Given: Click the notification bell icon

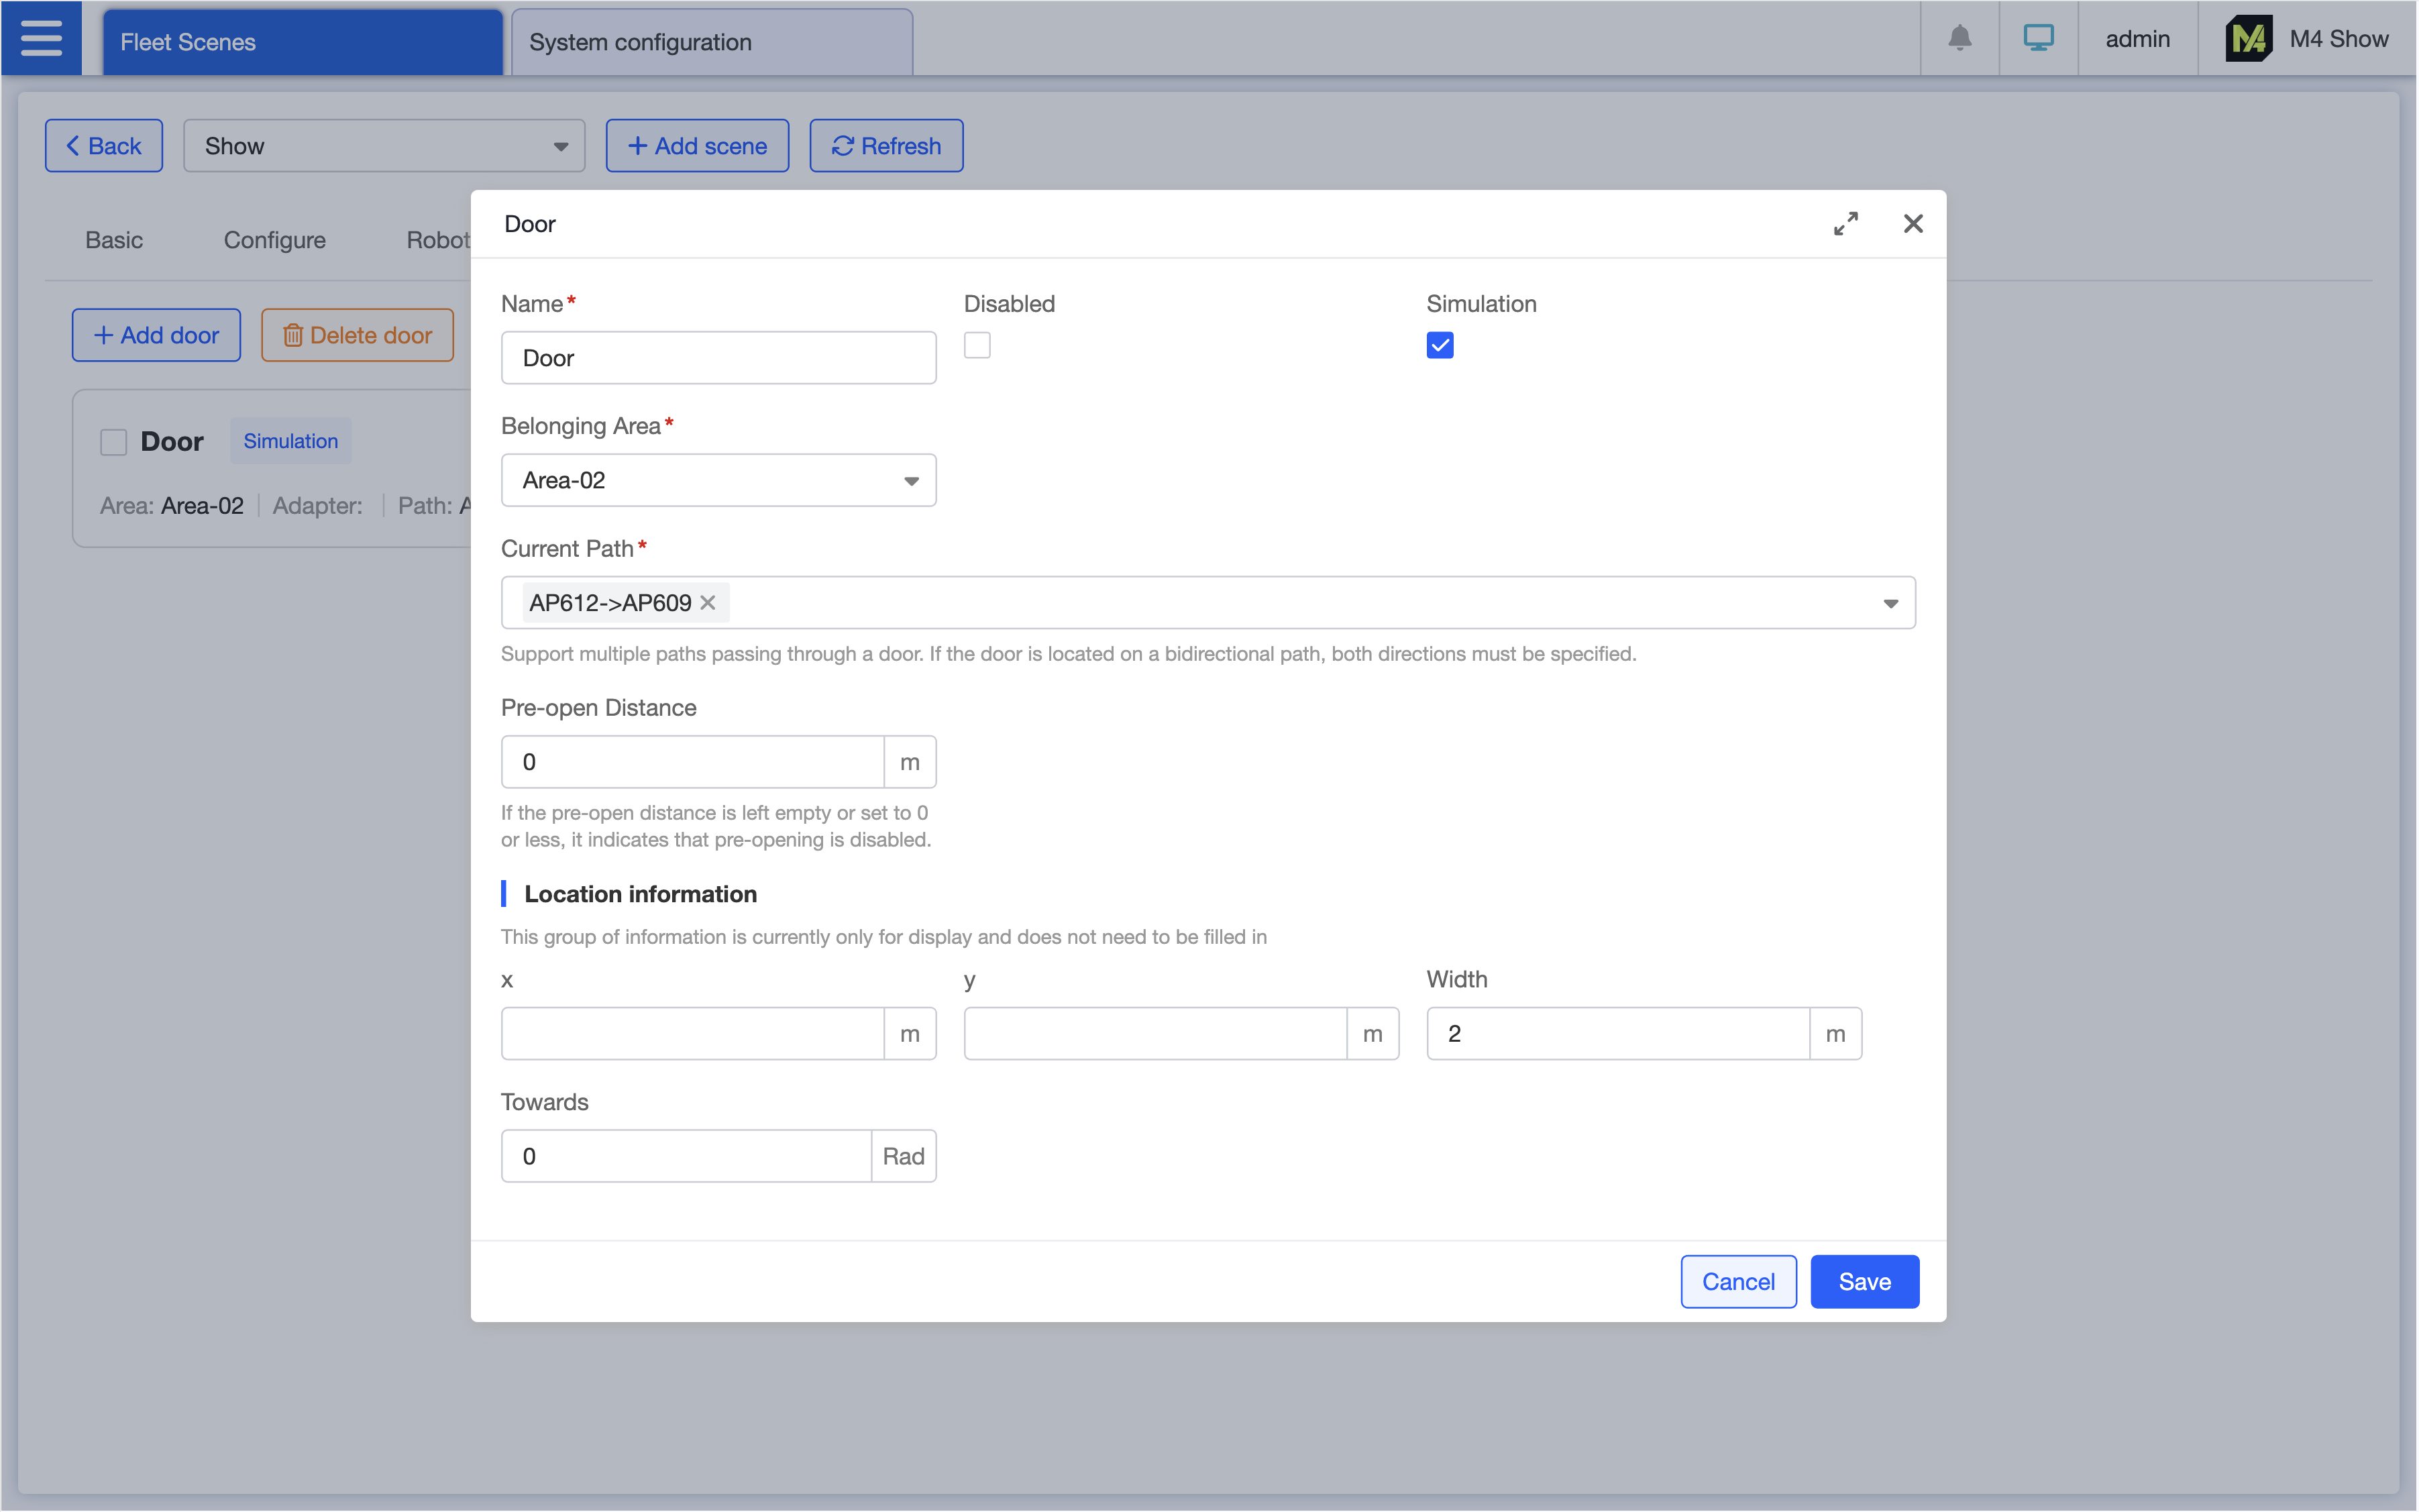Looking at the screenshot, I should pos(1959,39).
